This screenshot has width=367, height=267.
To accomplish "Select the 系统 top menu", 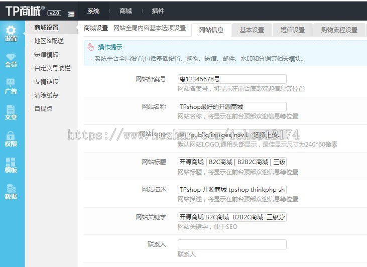I will click(x=93, y=11).
